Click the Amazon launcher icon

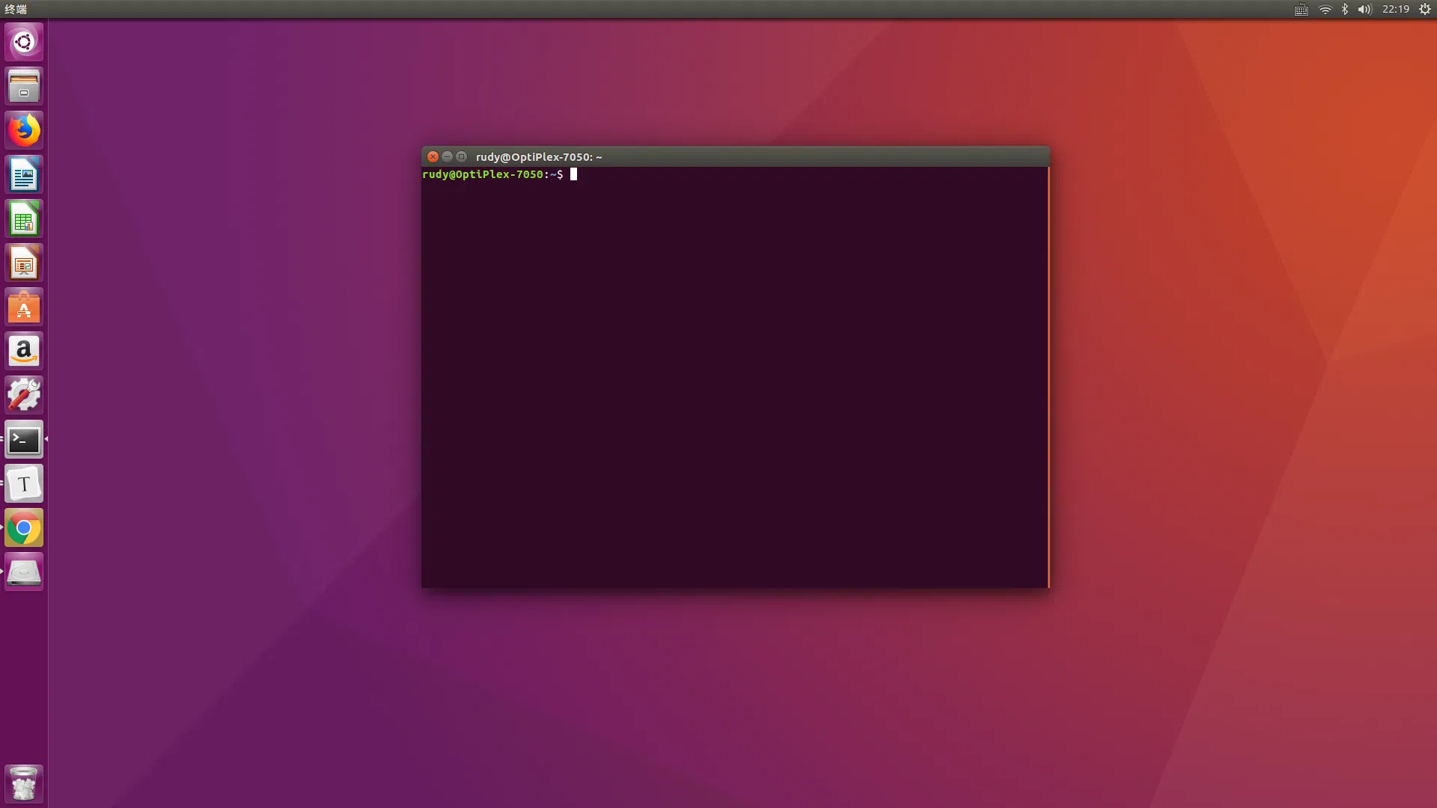point(24,351)
